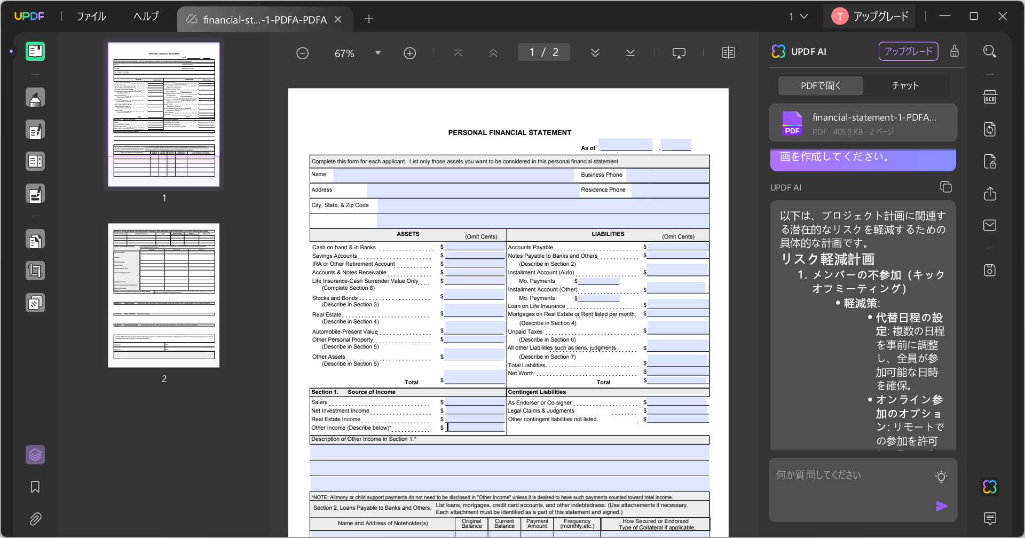Send the AI chat message arrow
The image size is (1025, 538).
tap(942, 506)
